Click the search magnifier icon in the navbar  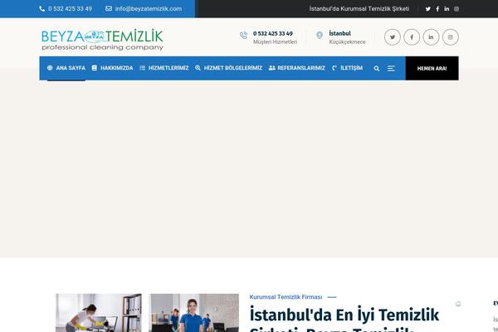coord(377,68)
